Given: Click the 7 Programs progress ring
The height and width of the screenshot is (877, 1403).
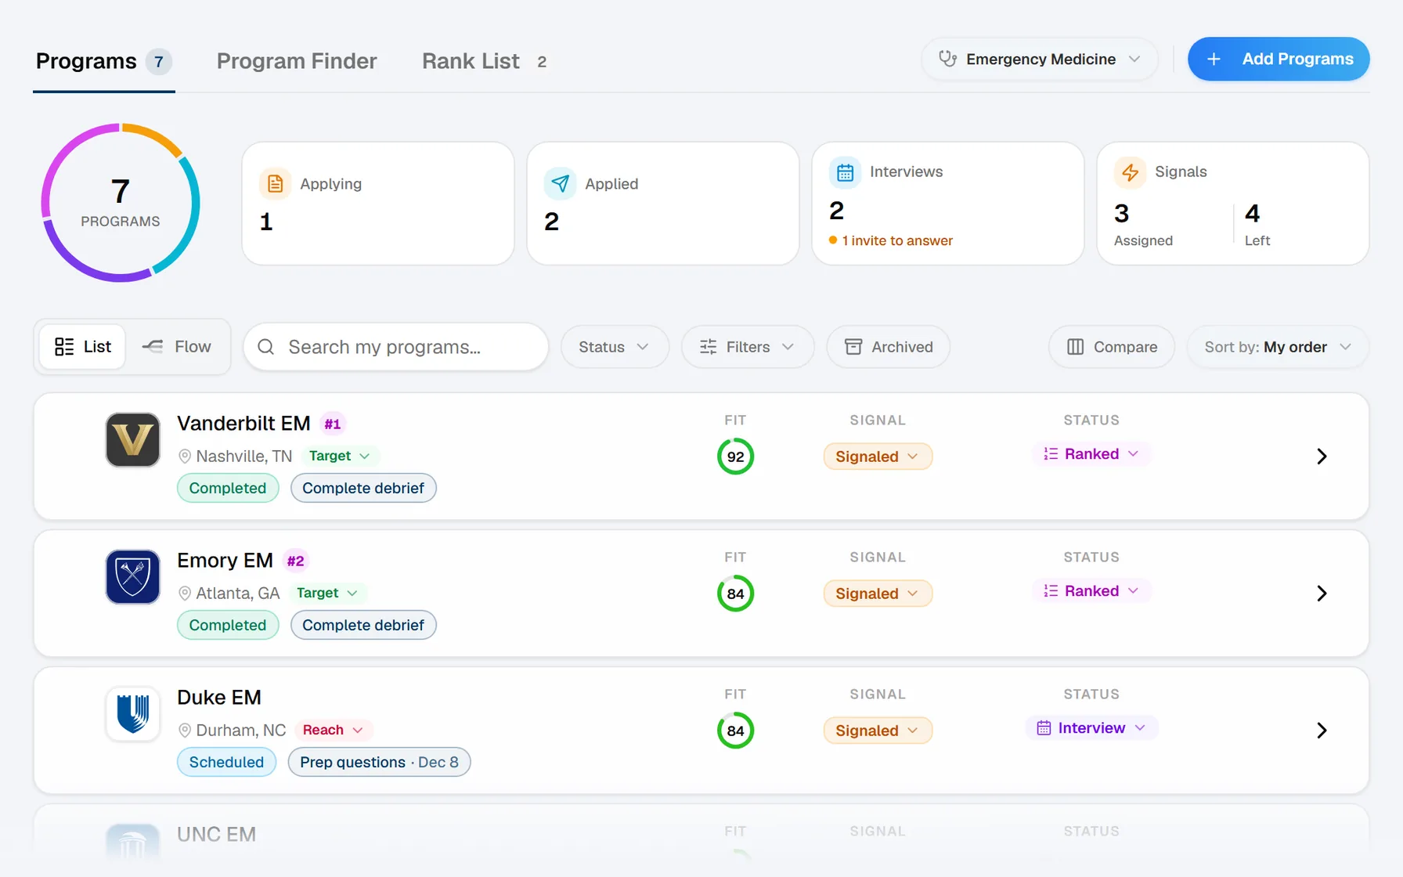Looking at the screenshot, I should coord(121,203).
